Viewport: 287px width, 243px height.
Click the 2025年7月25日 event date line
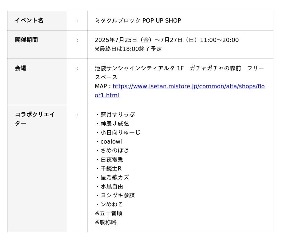click(166, 40)
